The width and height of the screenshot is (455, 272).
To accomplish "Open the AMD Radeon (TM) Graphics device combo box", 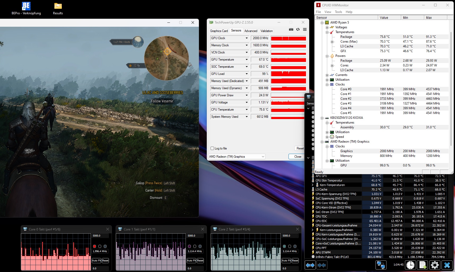I will [237, 157].
